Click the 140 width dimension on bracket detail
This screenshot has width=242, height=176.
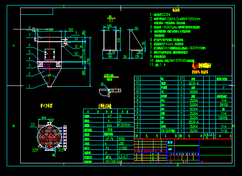click(x=109, y=25)
